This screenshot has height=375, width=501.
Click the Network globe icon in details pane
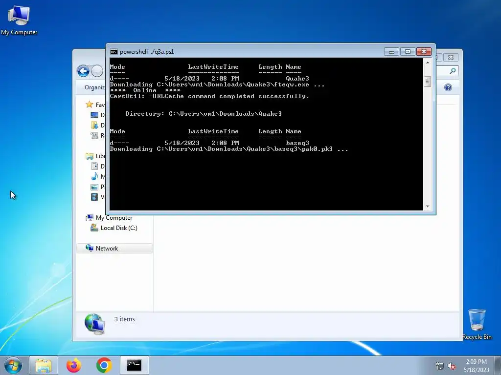coord(94,324)
